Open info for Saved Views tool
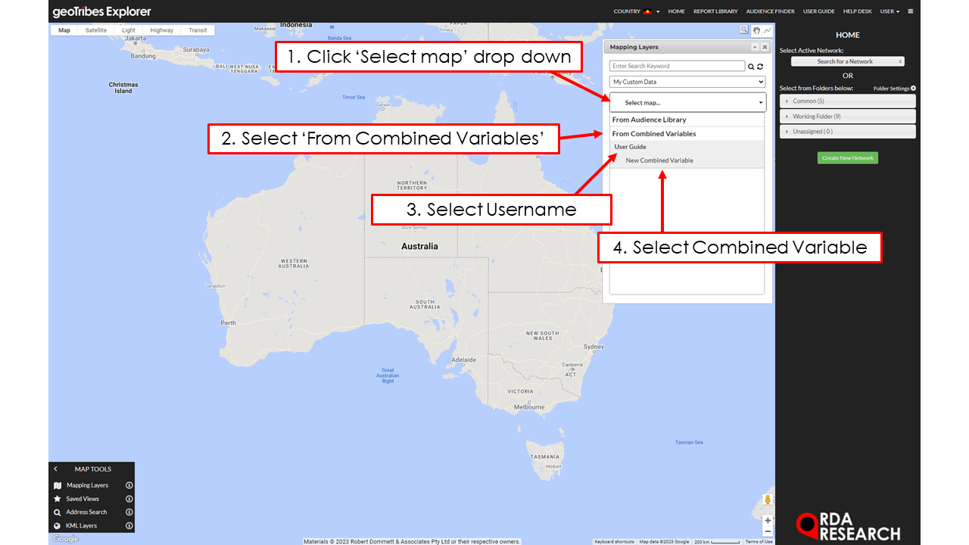The height and width of the screenshot is (545, 969). (x=129, y=499)
